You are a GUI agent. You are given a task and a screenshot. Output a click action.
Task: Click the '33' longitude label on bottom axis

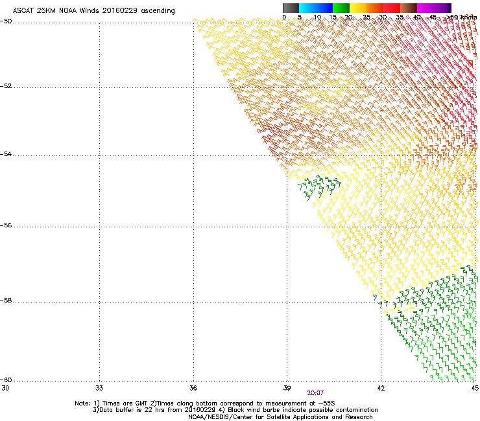[x=99, y=388]
